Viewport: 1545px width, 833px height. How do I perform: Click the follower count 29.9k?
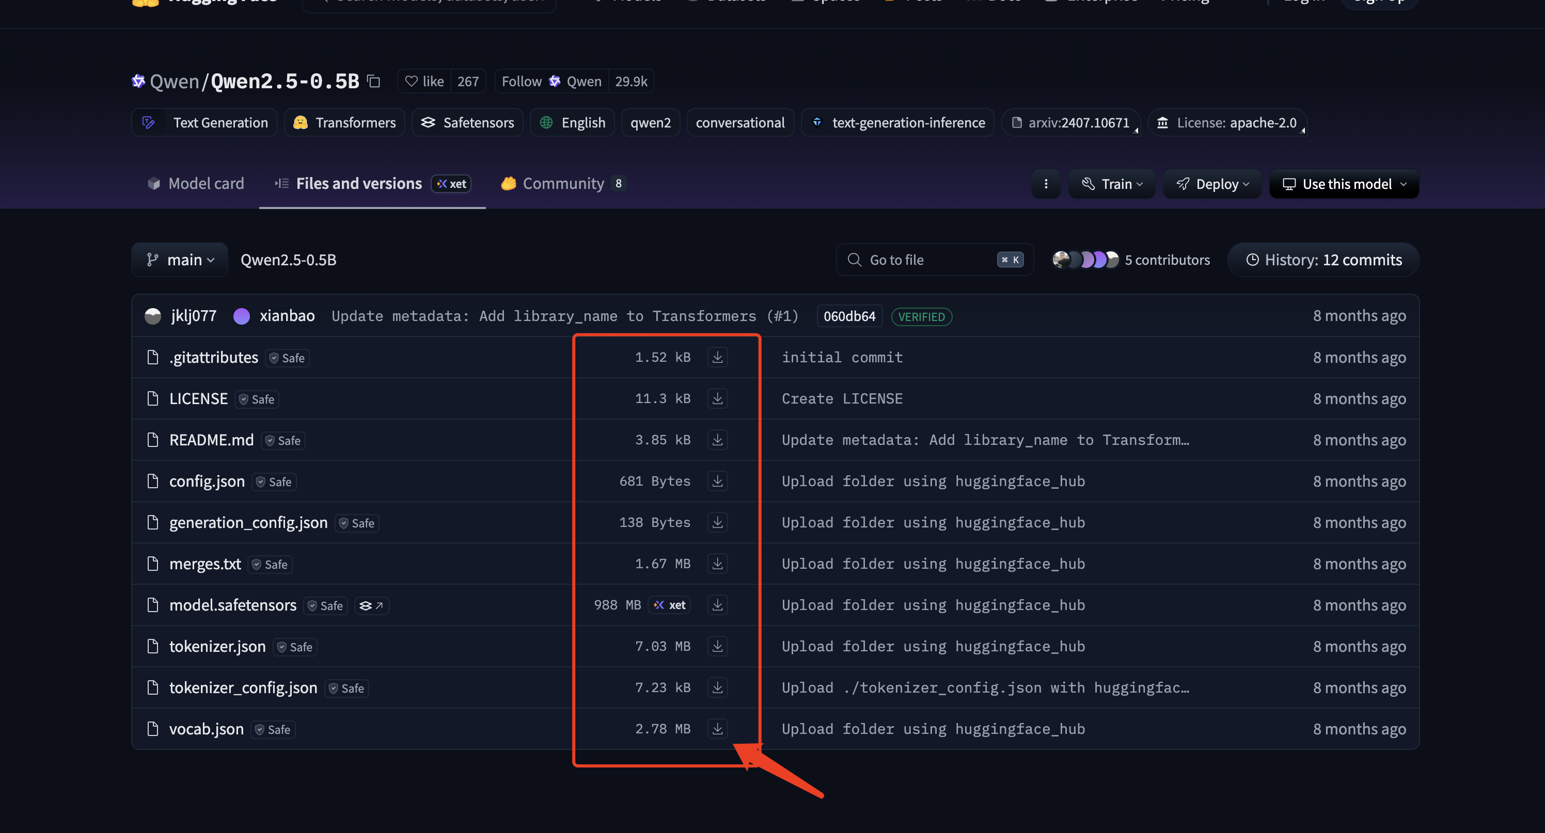631,82
